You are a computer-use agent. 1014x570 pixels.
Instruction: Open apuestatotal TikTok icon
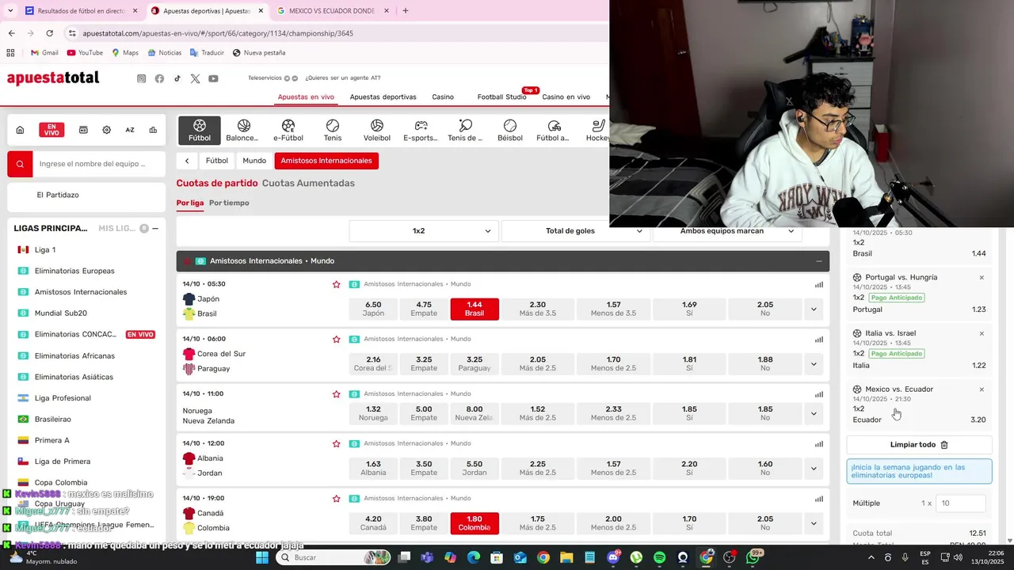pos(177,78)
